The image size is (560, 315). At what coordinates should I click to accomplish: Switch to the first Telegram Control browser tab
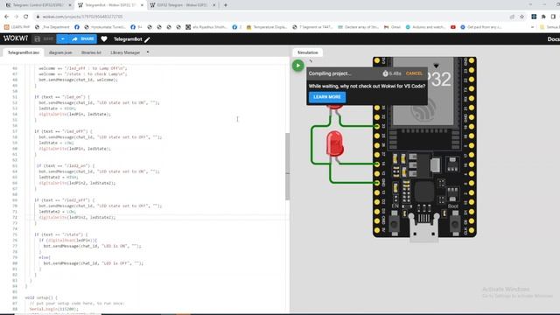(x=38, y=5)
